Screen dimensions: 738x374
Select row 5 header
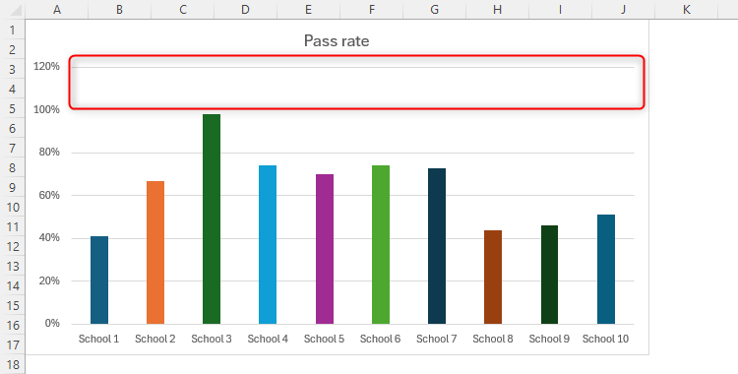12,109
